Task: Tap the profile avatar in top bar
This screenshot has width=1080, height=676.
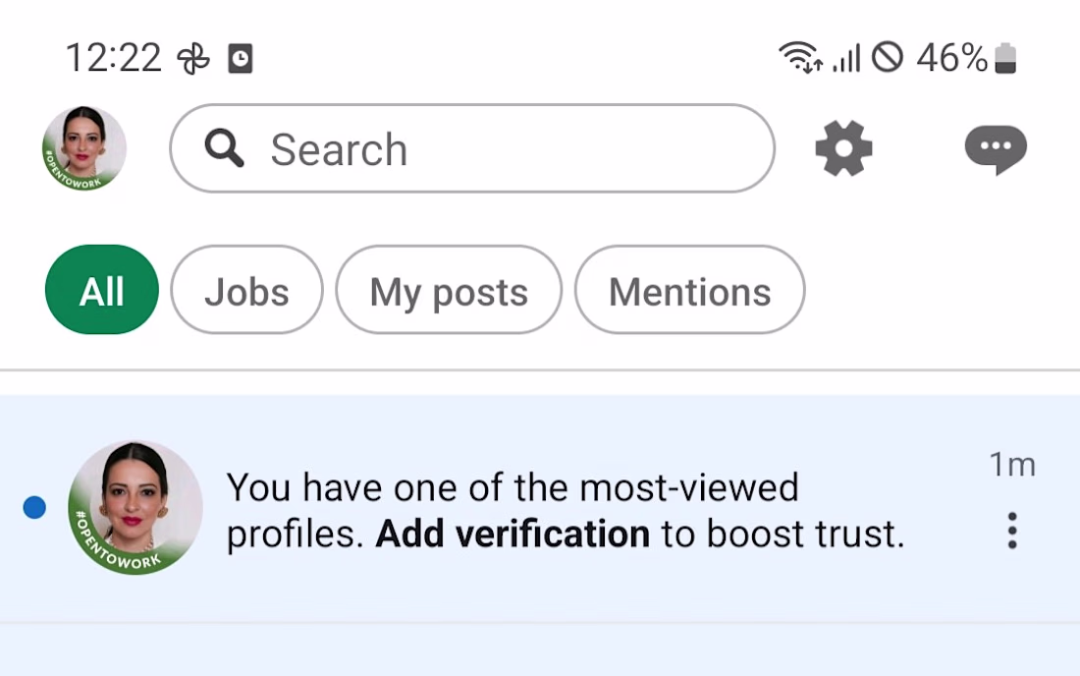Action: click(x=84, y=148)
